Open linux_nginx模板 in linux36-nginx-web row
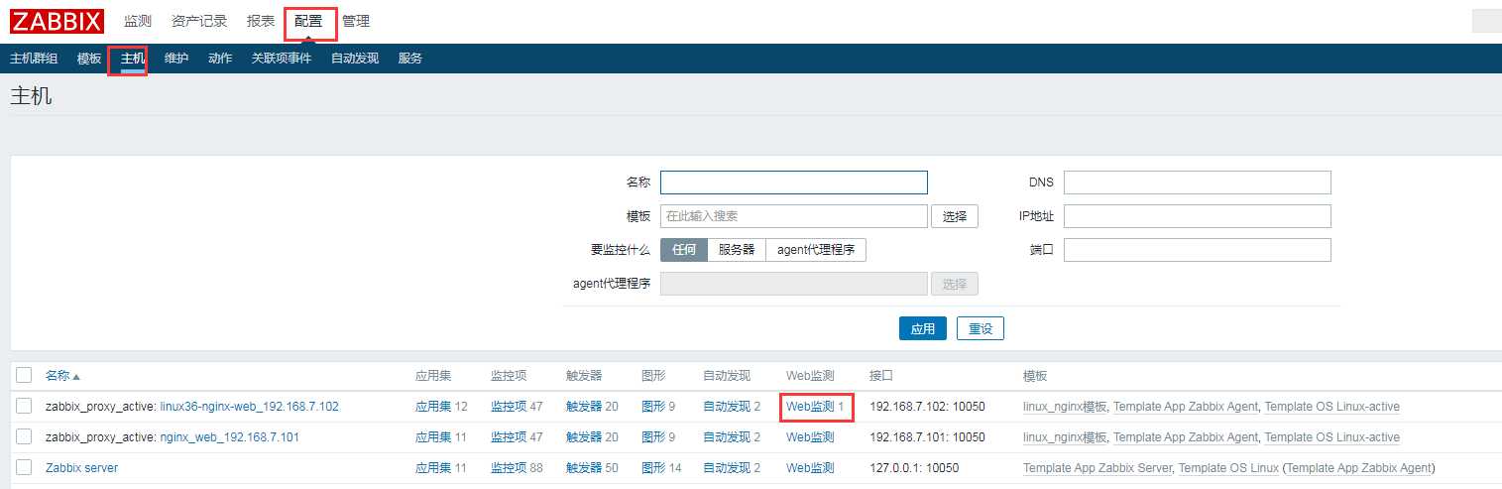1502x489 pixels. [1065, 407]
